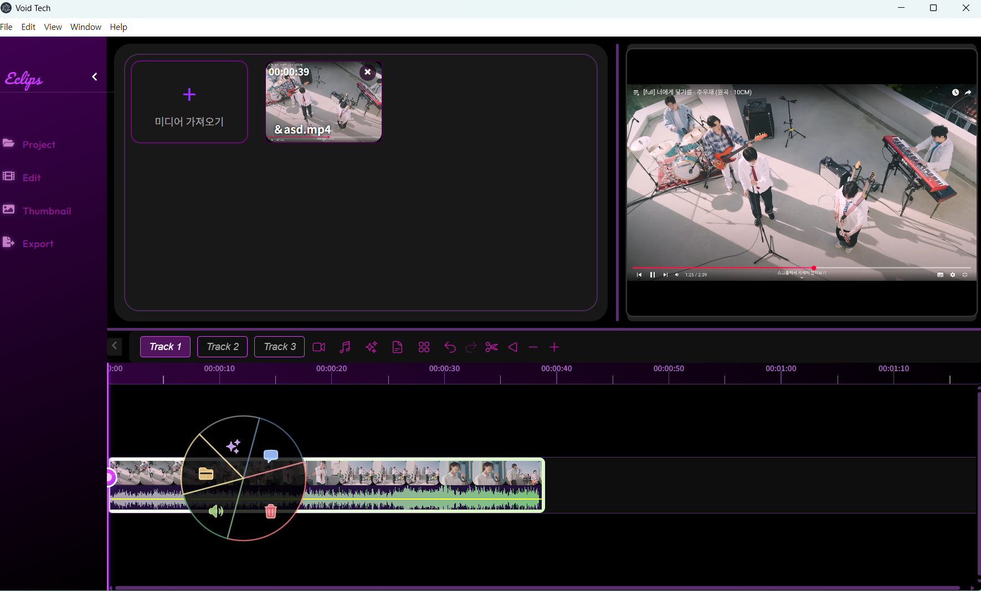Click the document icon in the timeline toolbar
The width and height of the screenshot is (981, 591).
pos(397,347)
